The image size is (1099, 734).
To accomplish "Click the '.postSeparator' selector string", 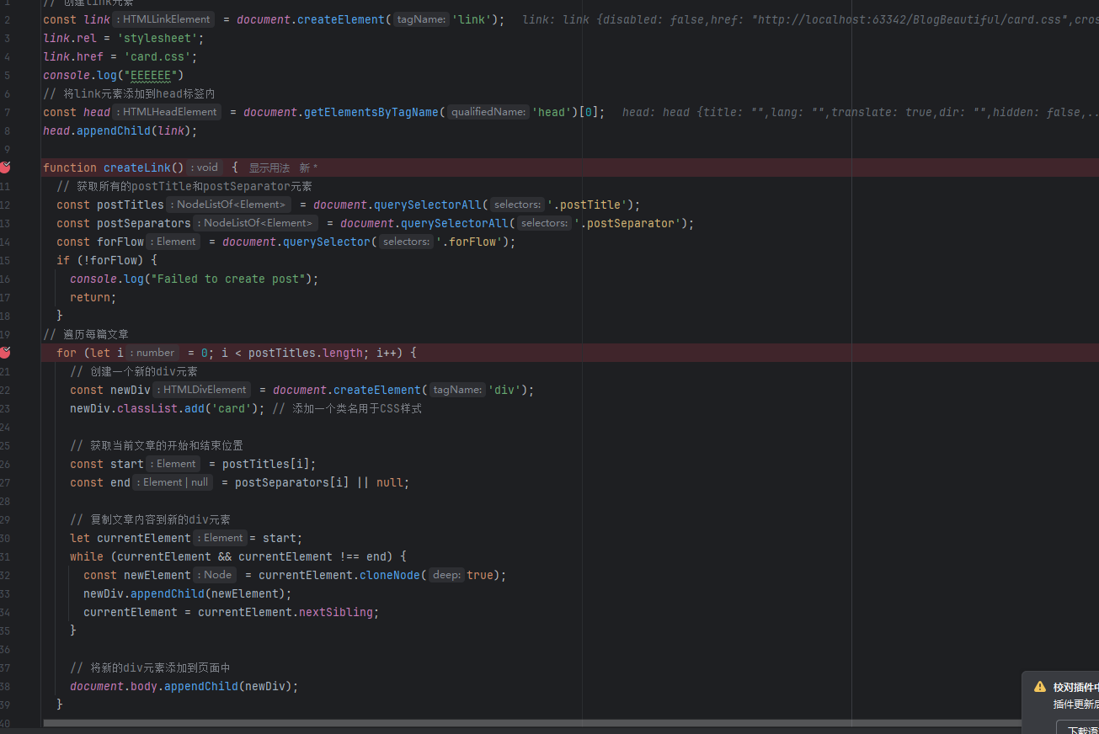I will tap(630, 223).
